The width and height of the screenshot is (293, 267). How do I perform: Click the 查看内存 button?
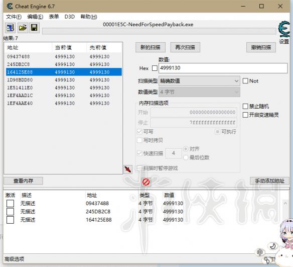[24, 181]
